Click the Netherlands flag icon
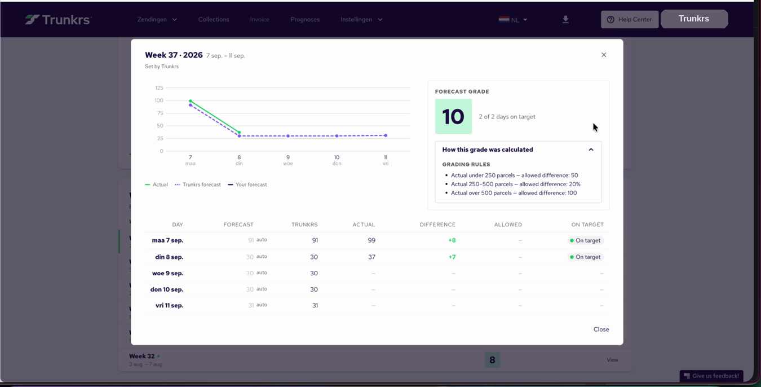Image resolution: width=761 pixels, height=387 pixels. pyautogui.click(x=504, y=19)
